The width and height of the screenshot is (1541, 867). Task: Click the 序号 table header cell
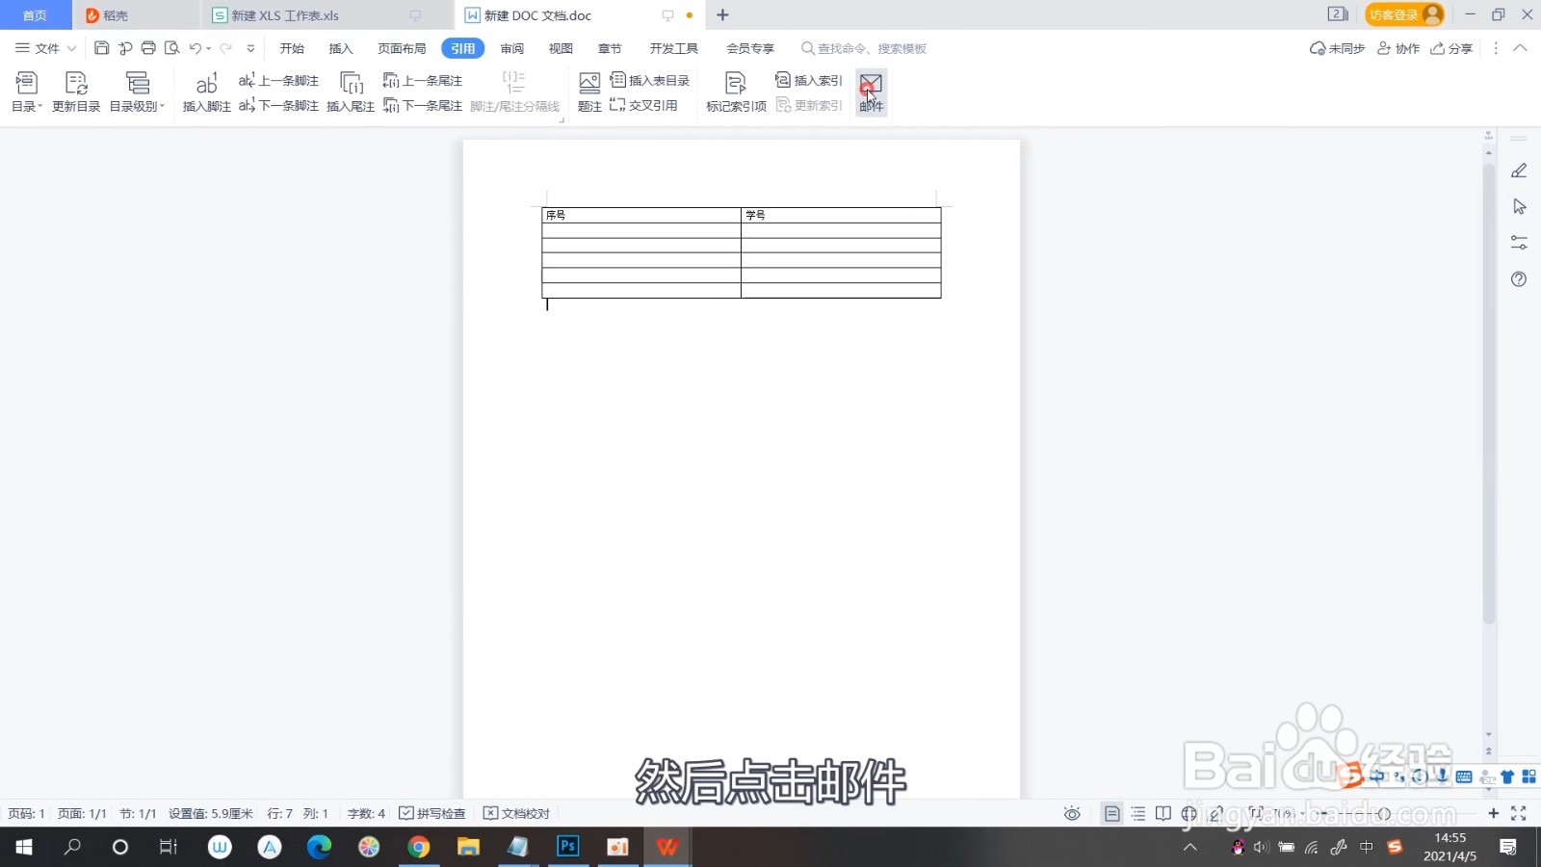click(x=641, y=215)
